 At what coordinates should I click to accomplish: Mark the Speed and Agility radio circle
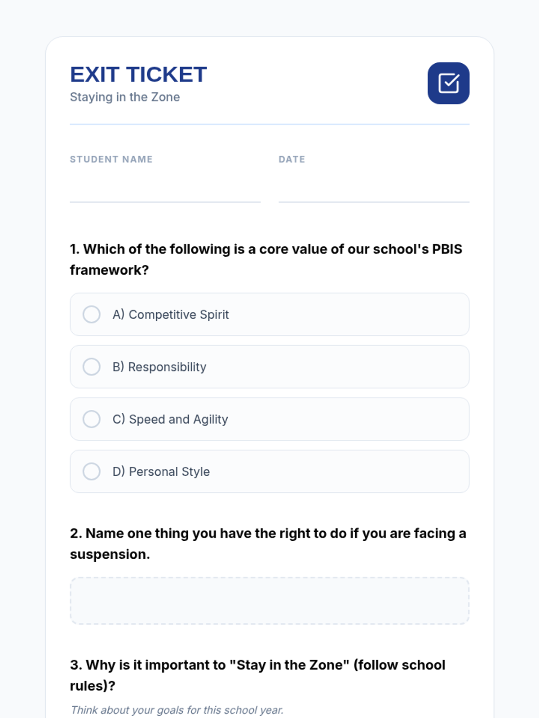92,419
